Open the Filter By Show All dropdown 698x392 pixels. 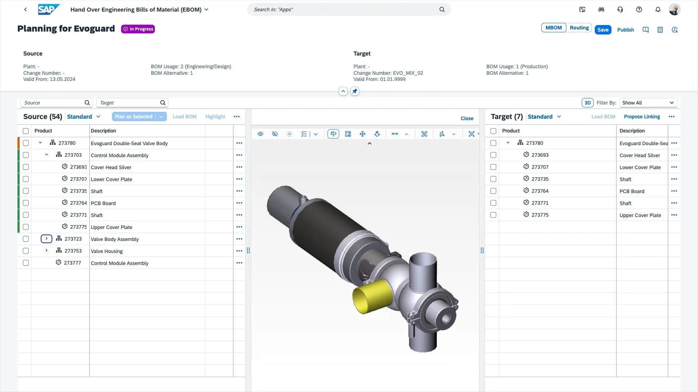[648, 103]
